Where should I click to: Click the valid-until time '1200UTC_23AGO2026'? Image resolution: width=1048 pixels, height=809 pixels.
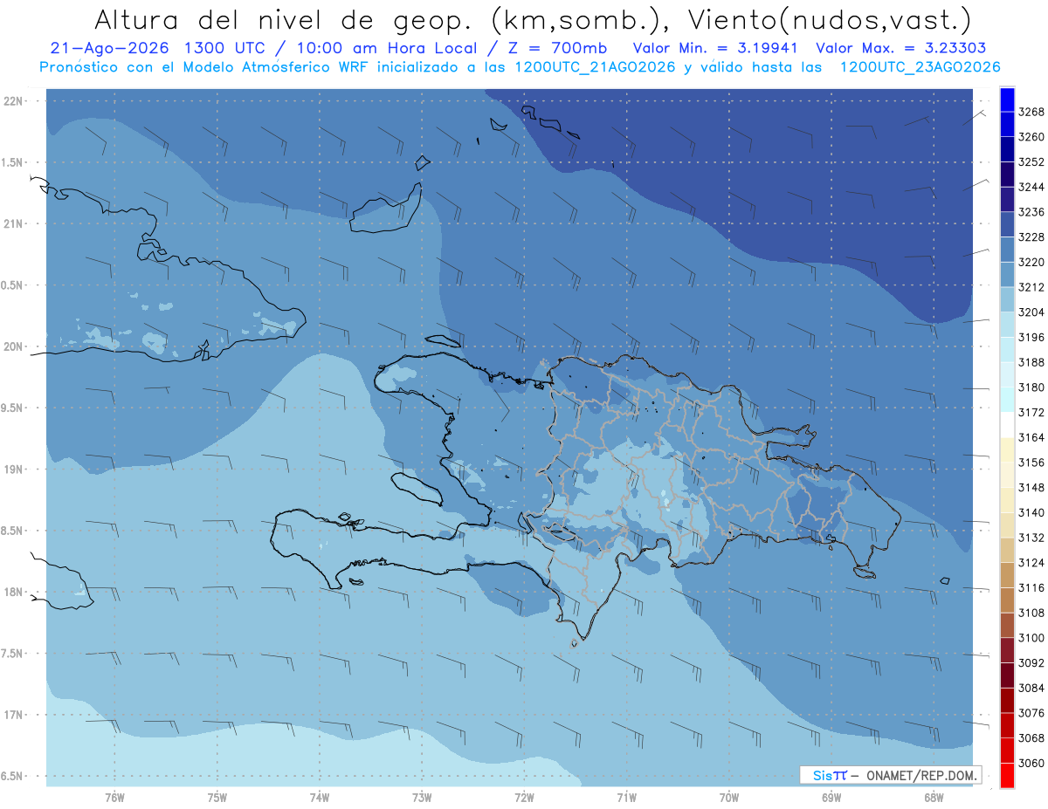click(x=920, y=67)
